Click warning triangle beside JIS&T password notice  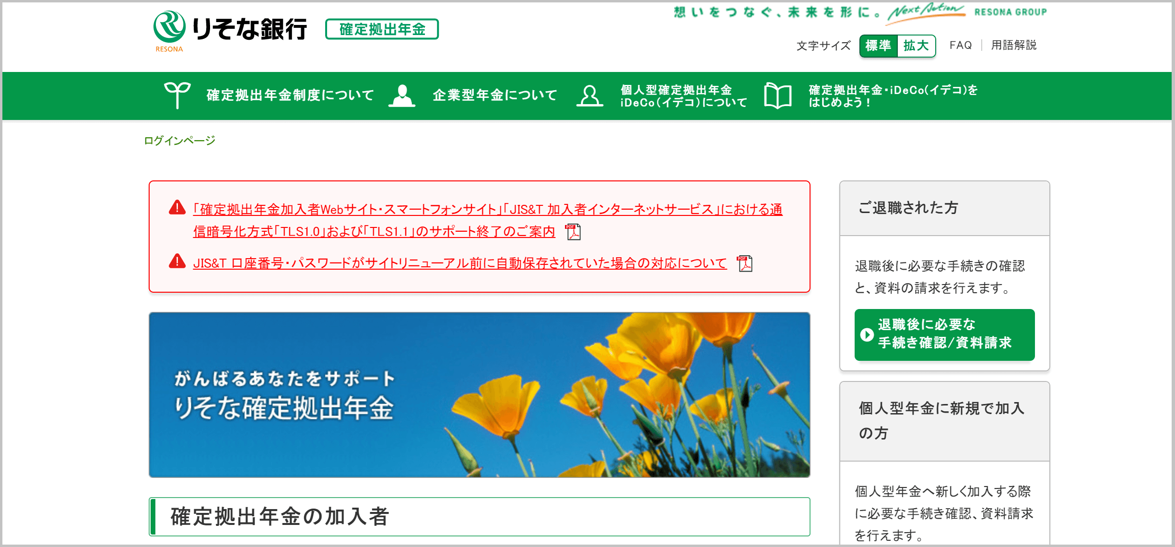177,261
